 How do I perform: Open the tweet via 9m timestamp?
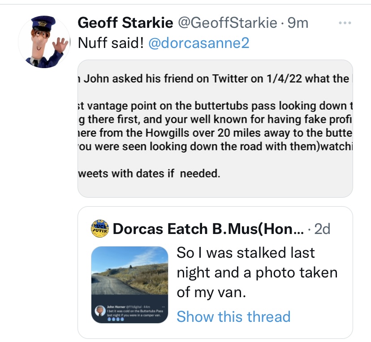click(x=298, y=23)
